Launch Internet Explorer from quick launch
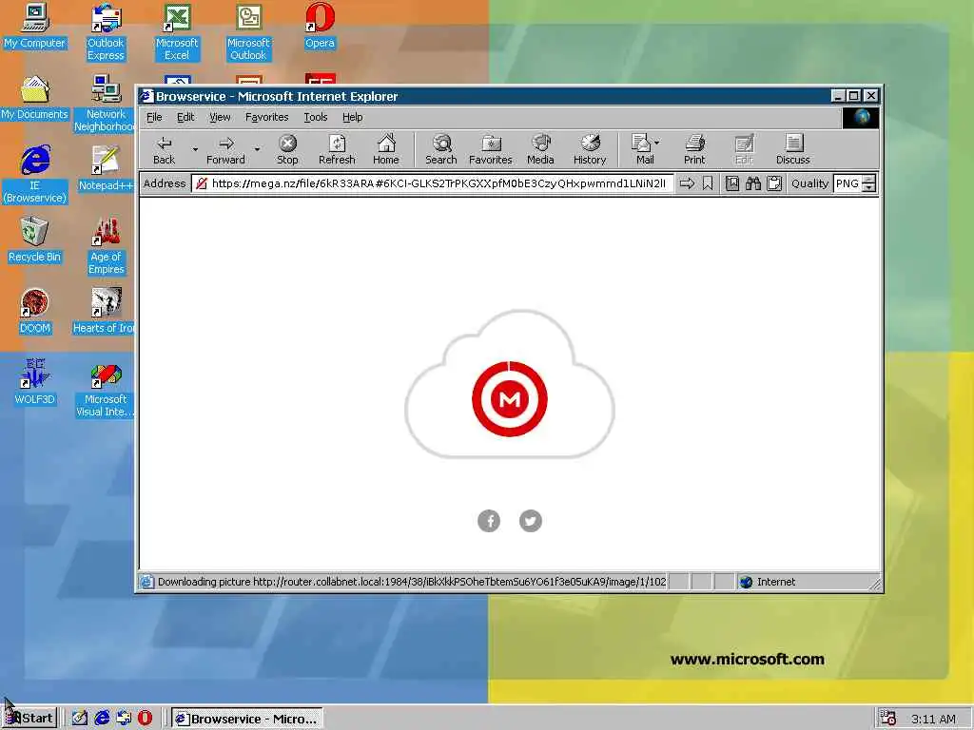This screenshot has width=974, height=730. pyautogui.click(x=102, y=719)
